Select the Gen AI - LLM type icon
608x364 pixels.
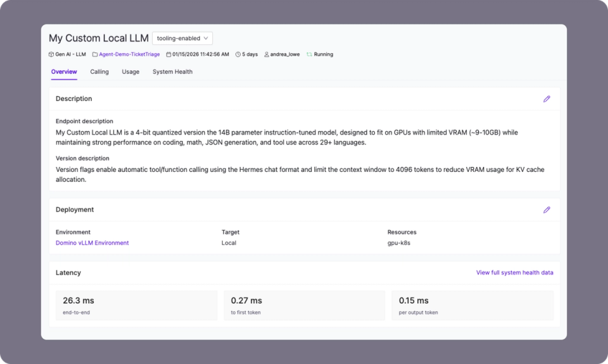51,54
